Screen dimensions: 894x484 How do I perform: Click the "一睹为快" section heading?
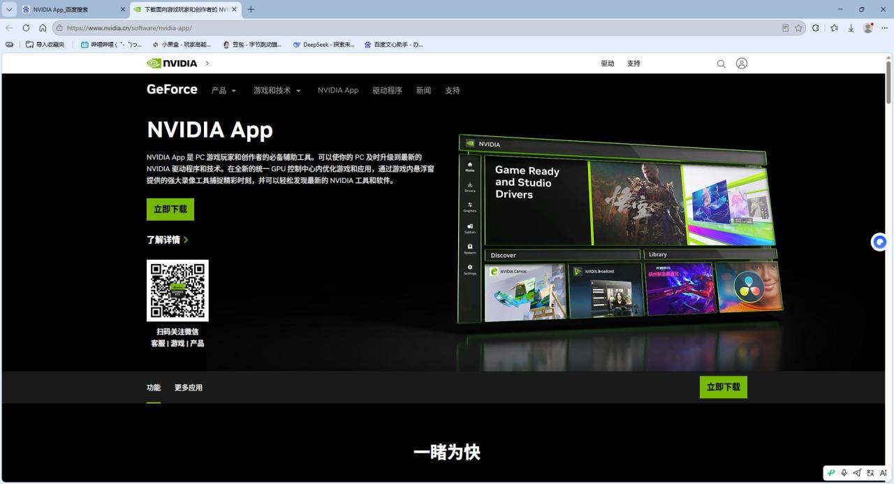point(447,452)
